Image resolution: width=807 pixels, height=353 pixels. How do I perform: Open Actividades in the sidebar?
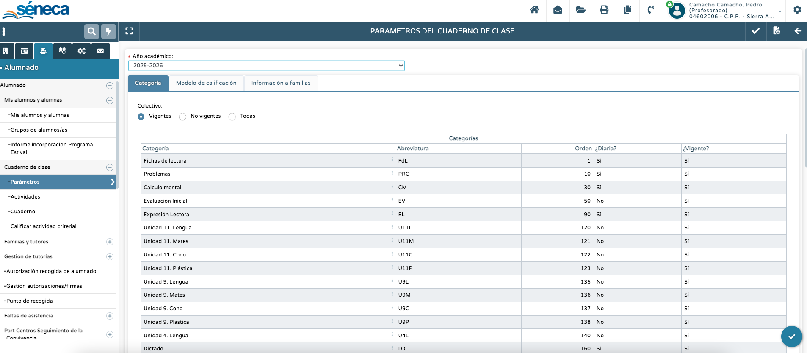25,197
